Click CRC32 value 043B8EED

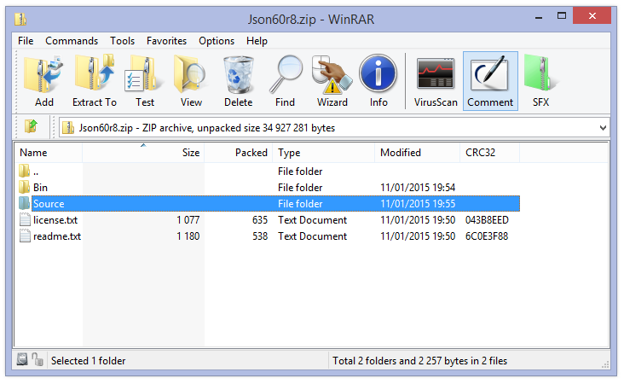click(x=487, y=220)
